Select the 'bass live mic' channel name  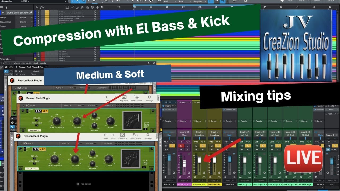click(x=215, y=184)
